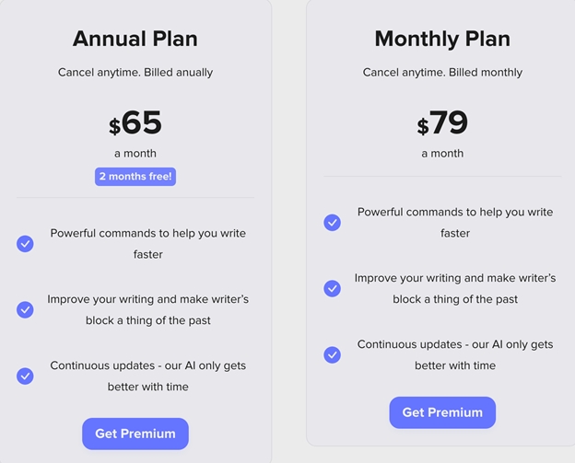Click the Annual Plan continuous updates checkmark
Image resolution: width=575 pixels, height=463 pixels.
[25, 376]
